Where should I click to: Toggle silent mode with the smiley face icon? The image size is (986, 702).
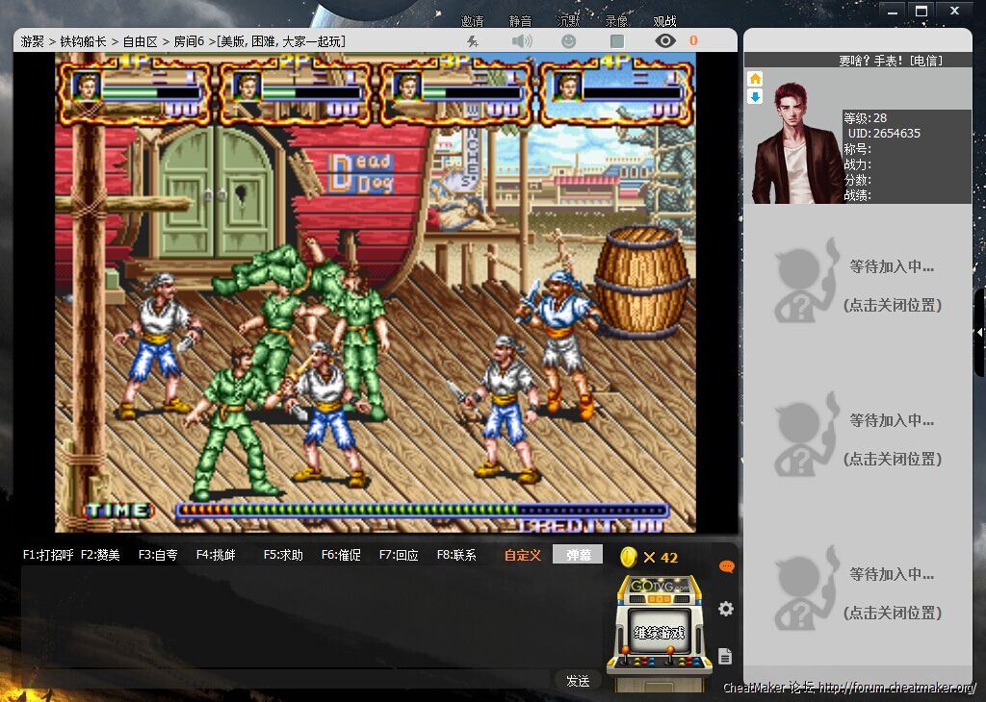(569, 41)
